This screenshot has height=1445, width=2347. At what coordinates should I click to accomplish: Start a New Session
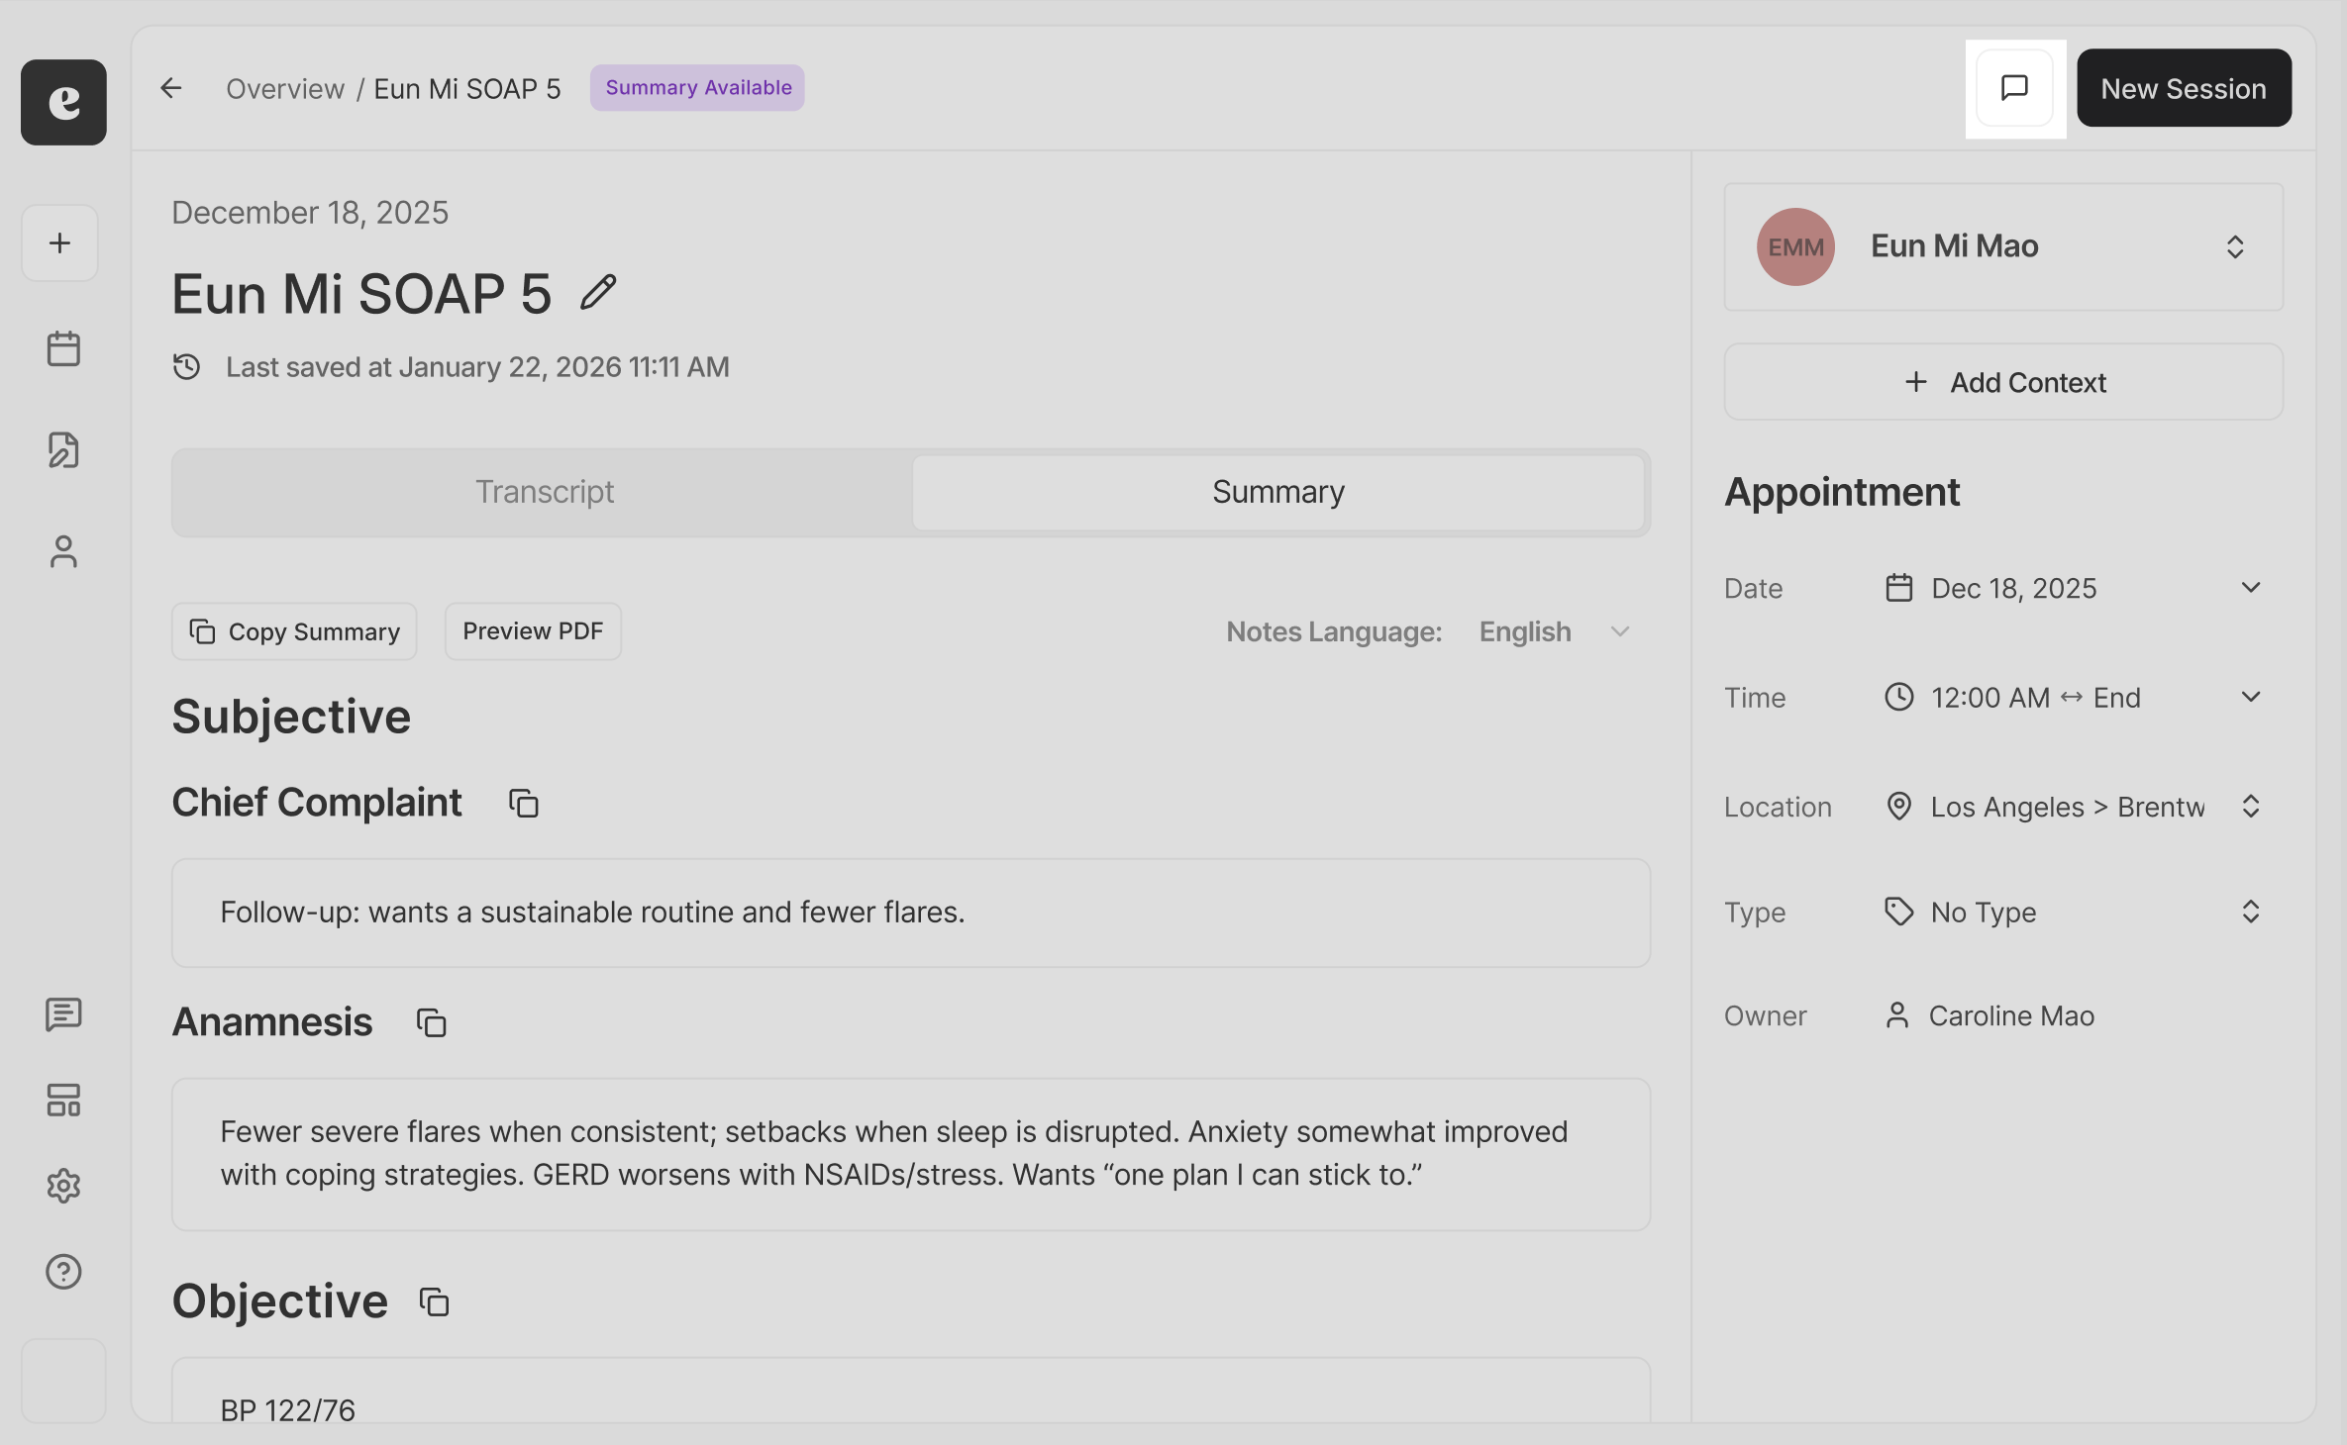(2184, 88)
